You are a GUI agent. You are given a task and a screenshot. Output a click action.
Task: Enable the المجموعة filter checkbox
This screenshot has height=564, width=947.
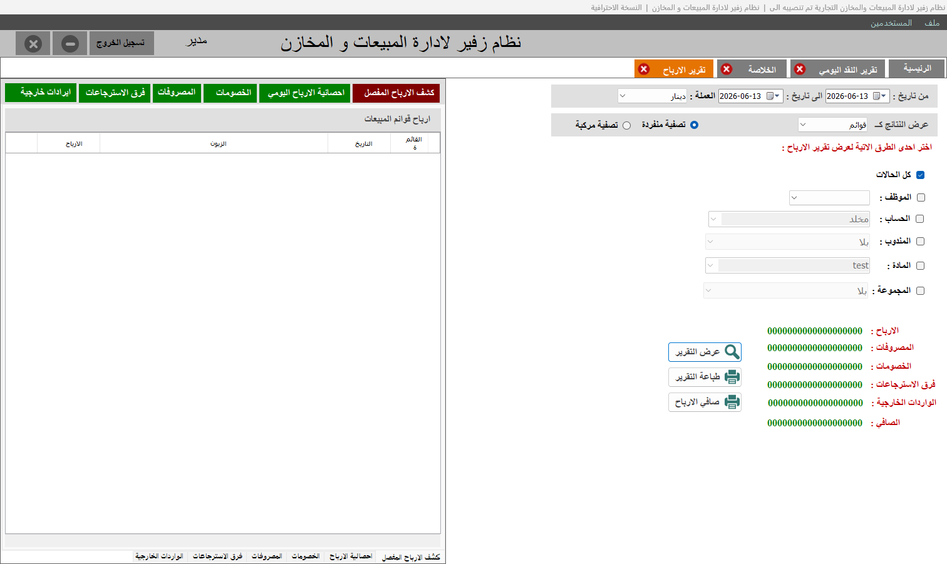[x=920, y=290]
